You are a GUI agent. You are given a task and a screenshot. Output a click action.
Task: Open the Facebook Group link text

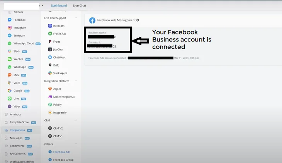pyautogui.click(x=63, y=160)
